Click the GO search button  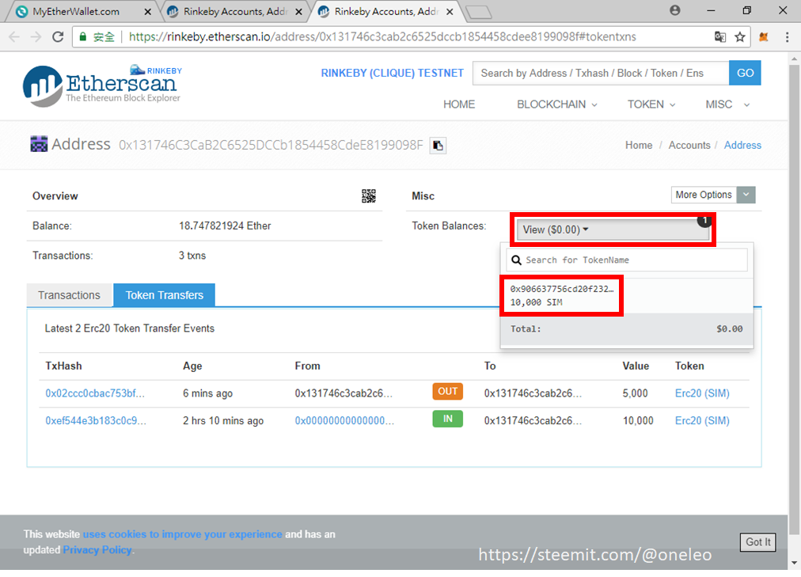[x=745, y=73]
